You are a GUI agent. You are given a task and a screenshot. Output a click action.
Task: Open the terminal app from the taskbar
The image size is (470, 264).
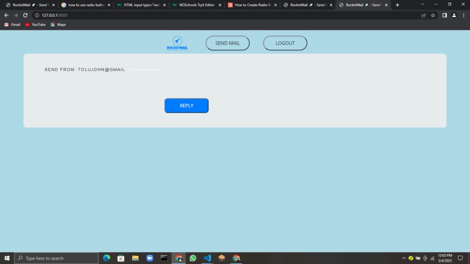point(164,258)
